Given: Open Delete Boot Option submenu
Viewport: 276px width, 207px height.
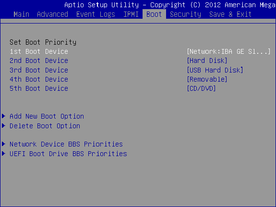Looking at the screenshot, I should tap(45, 126).
